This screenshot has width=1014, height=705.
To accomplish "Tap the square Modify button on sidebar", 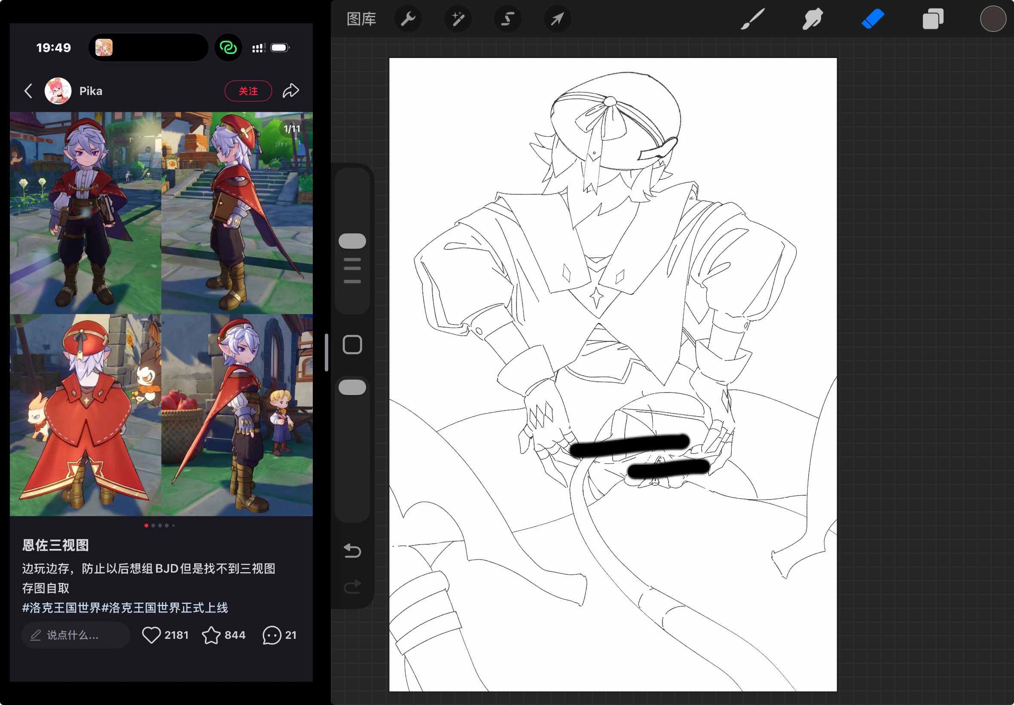I will click(x=352, y=345).
